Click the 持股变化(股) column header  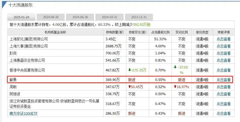[x=138, y=32]
